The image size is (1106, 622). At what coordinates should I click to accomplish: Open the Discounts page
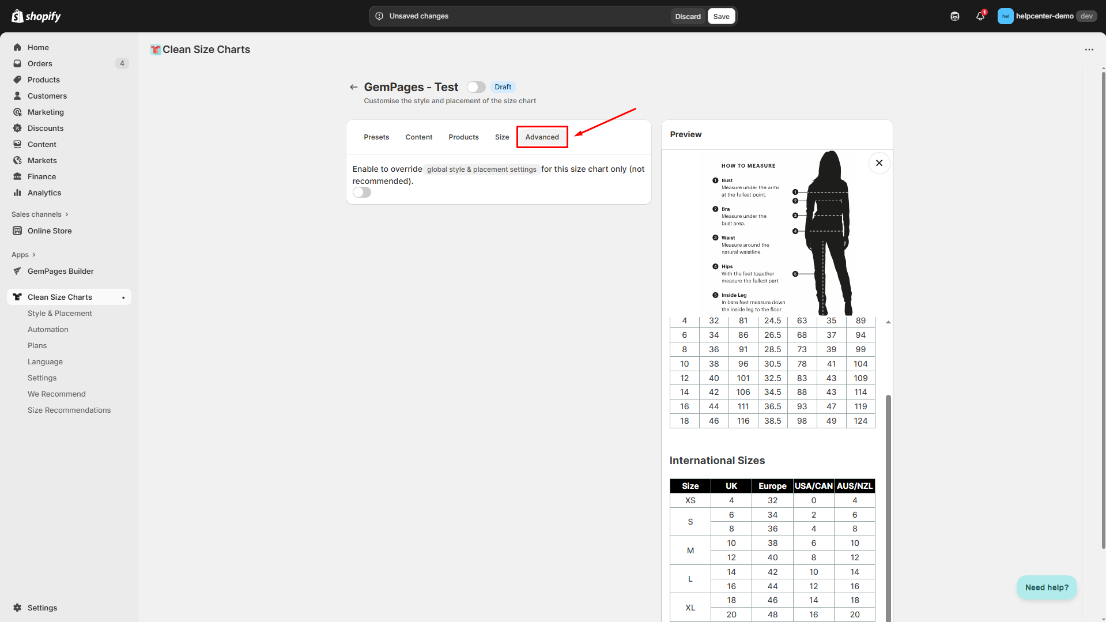point(45,128)
